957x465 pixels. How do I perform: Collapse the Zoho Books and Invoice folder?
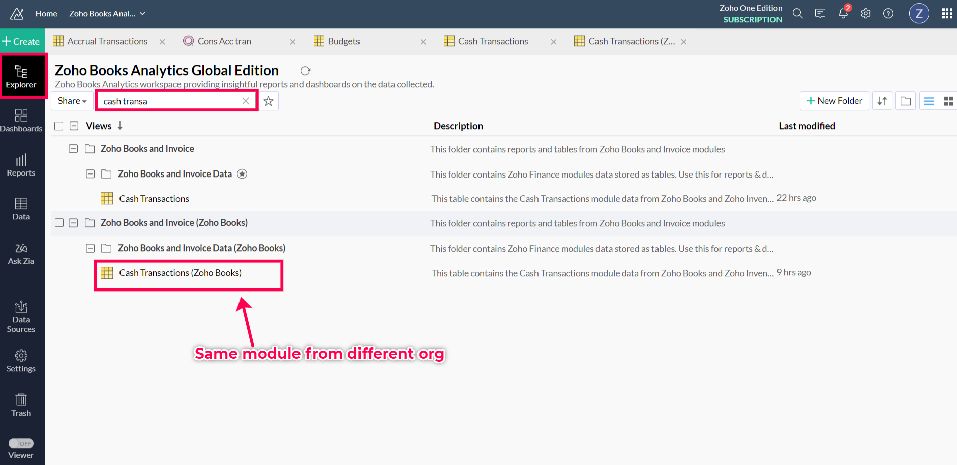pyautogui.click(x=73, y=149)
